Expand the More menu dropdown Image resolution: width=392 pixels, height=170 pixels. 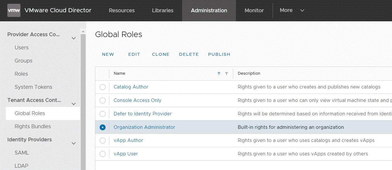click(292, 10)
